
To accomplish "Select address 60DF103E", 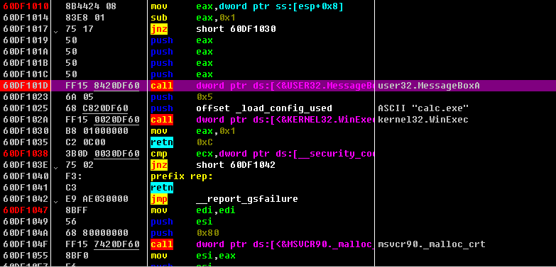I will tap(26, 165).
